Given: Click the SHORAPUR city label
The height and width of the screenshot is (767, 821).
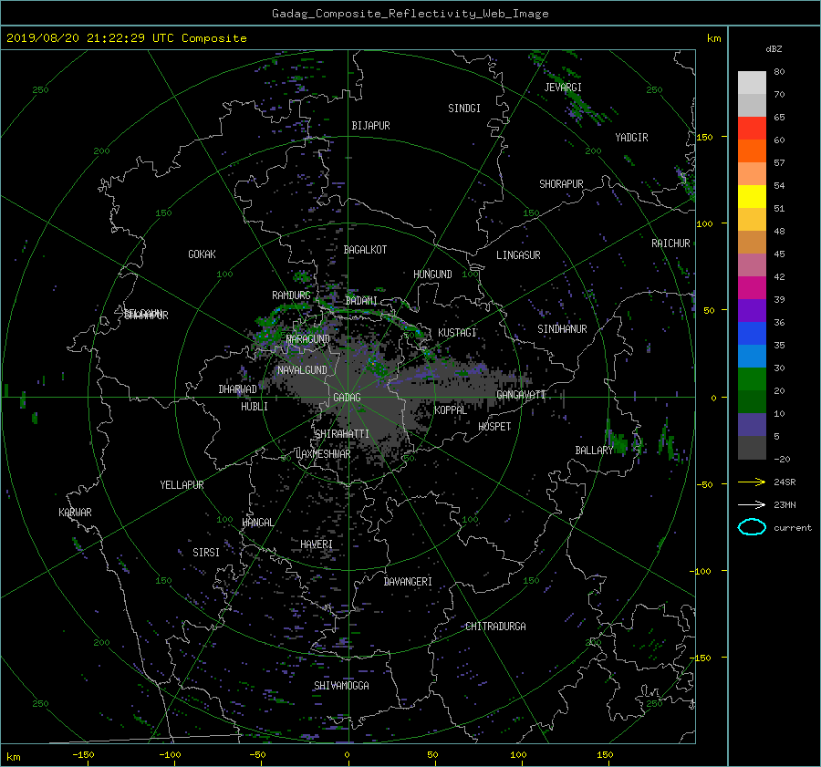Looking at the screenshot, I should [561, 184].
